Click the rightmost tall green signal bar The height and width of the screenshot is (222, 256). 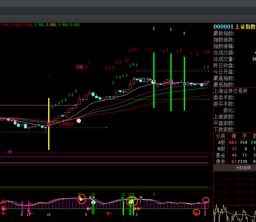(184, 92)
